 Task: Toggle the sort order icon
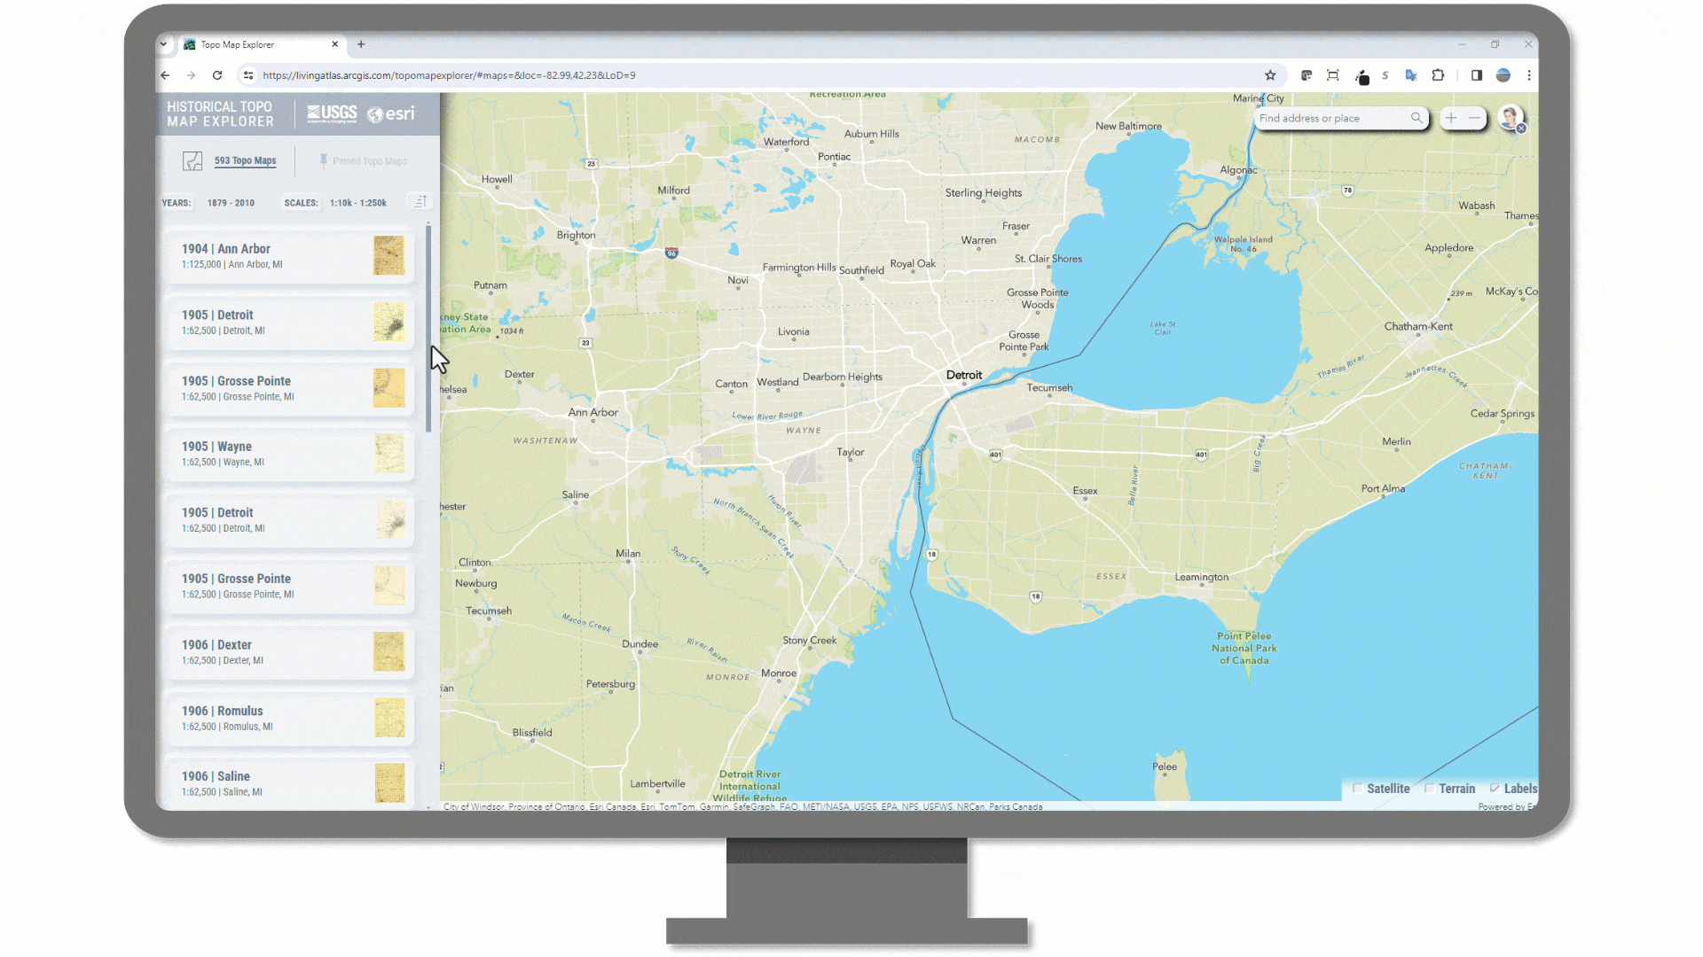point(420,202)
